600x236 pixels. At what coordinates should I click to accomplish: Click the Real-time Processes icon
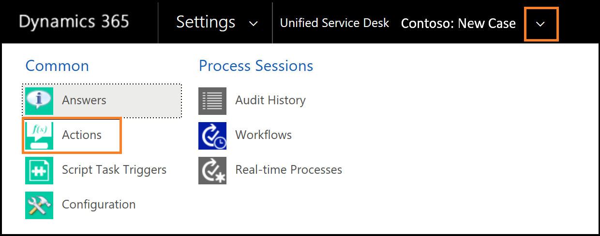[x=212, y=170]
